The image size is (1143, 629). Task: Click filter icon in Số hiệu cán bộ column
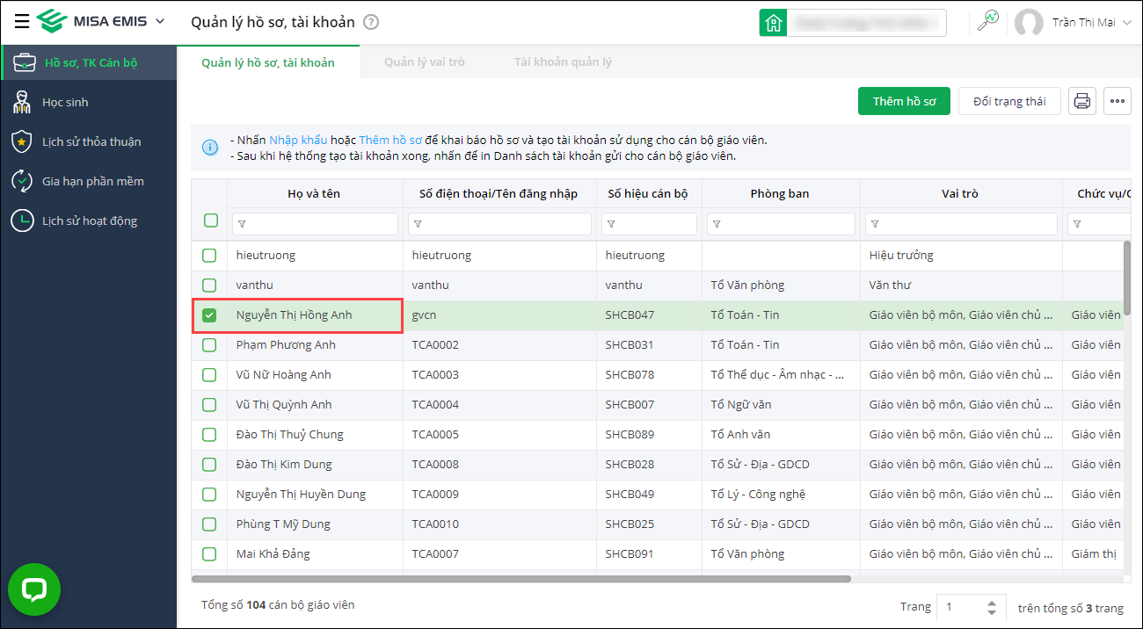coord(611,225)
